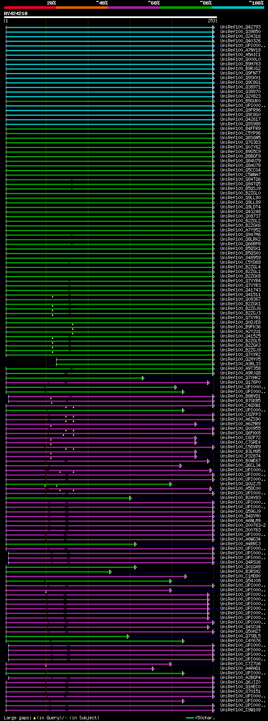Click label UniRef100_Q84U79
Screen dimensions: 268x721
pos(240,161)
